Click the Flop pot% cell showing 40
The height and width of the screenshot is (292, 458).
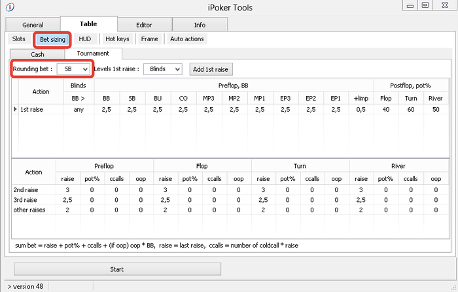click(x=386, y=109)
